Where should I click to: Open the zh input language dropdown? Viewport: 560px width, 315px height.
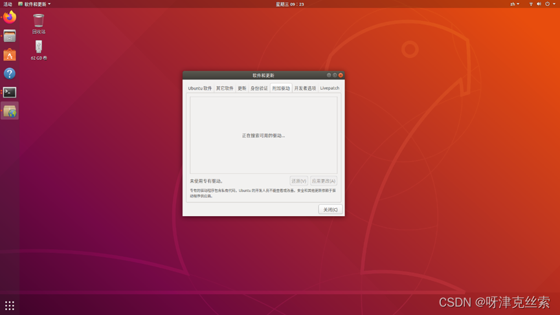click(x=515, y=4)
